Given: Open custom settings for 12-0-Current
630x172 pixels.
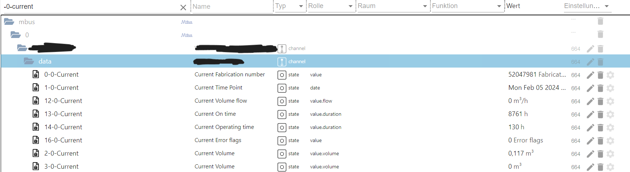Looking at the screenshot, I should coord(610,102).
